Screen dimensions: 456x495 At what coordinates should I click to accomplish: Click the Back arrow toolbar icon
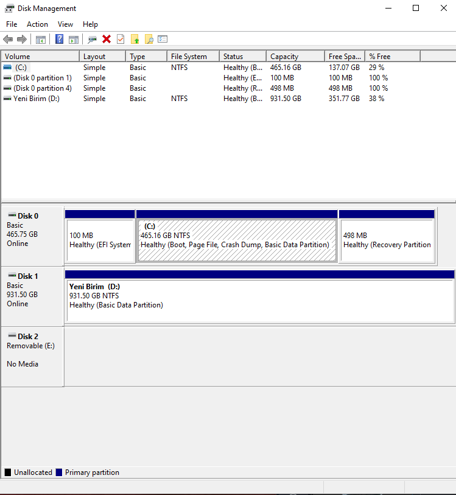[x=8, y=40]
